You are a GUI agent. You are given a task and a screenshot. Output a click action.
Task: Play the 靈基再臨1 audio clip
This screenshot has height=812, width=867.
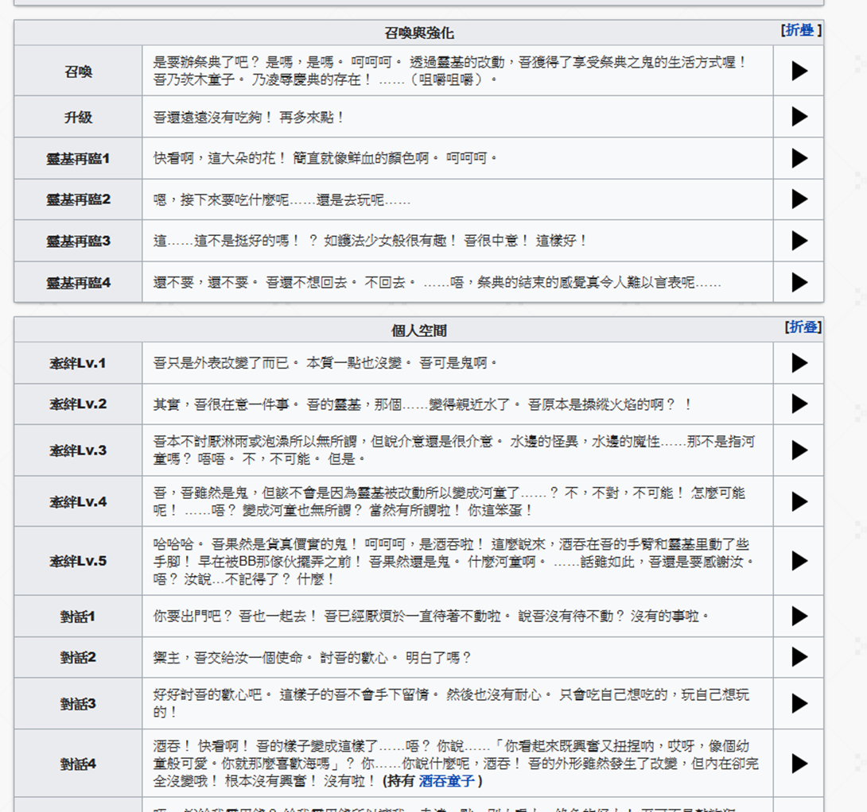798,157
